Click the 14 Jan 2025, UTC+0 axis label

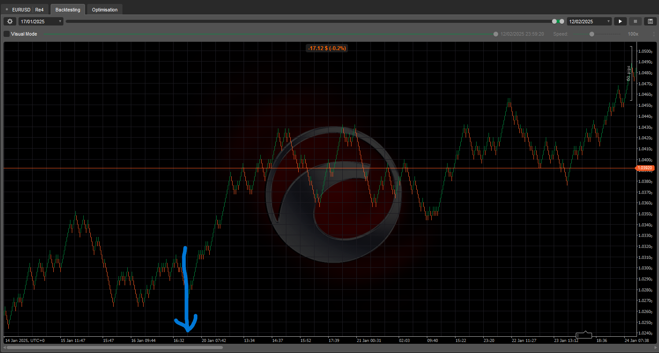point(25,340)
